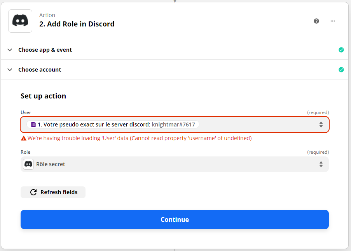Click the step title Add Role in Discord

[77, 24]
